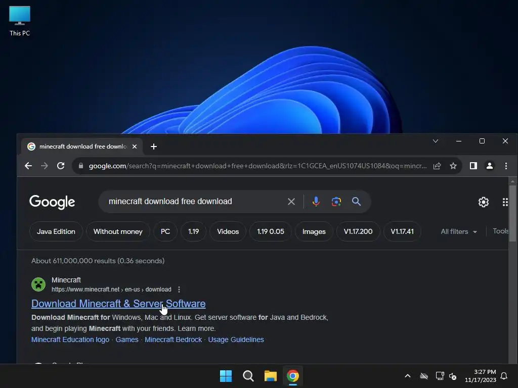Select the 1.19 0.05 chip

(271, 231)
